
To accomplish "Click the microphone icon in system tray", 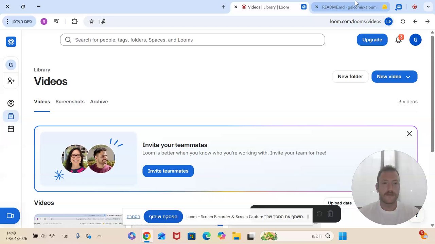I will coord(77,236).
